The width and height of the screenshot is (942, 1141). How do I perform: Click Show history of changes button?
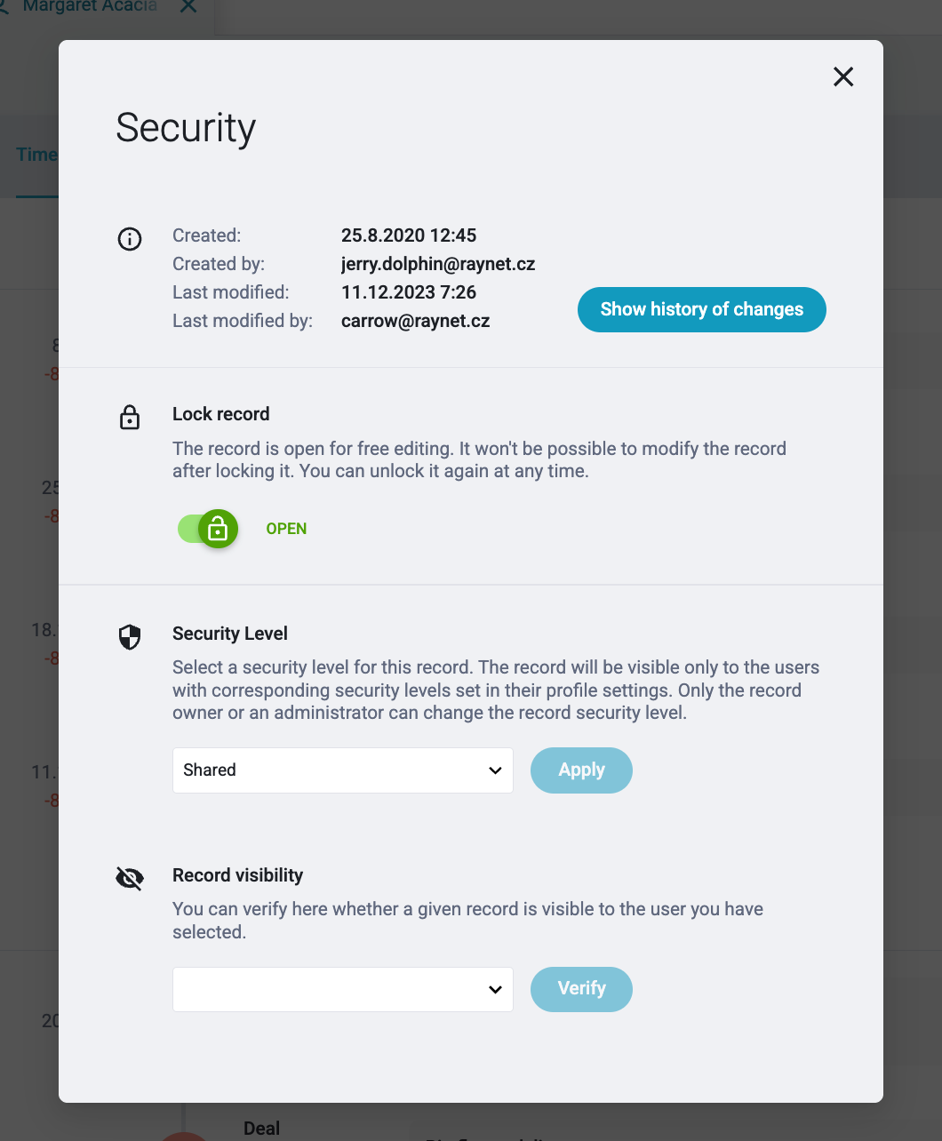click(x=702, y=309)
